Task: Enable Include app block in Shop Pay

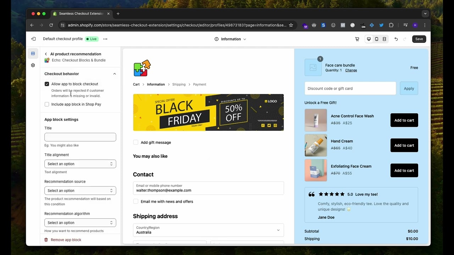Action: pos(47,104)
